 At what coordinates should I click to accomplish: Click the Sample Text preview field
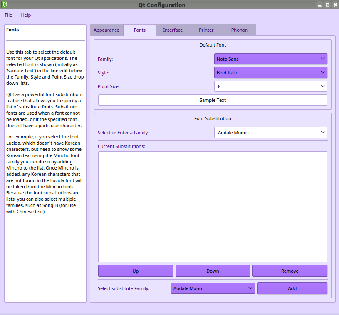click(213, 100)
